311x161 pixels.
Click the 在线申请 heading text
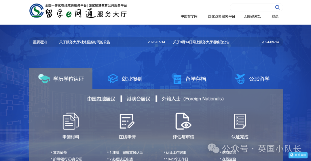[127, 137]
